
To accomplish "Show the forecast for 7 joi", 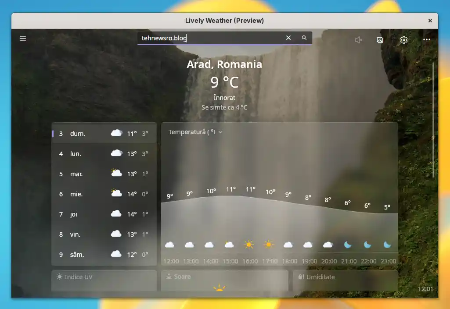I will click(104, 214).
